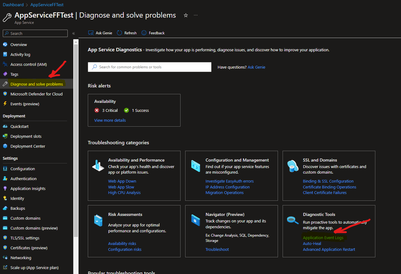The width and height of the screenshot is (401, 274).
Task: Click the Tags icon in sidebar
Action: click(x=5, y=74)
